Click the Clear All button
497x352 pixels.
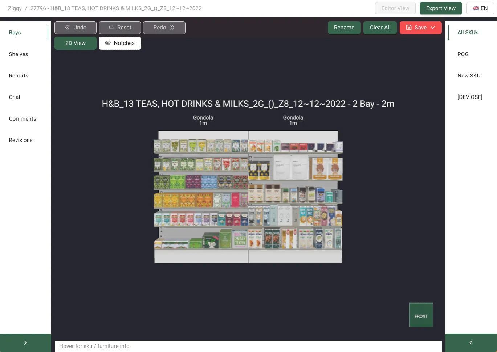coord(380,28)
